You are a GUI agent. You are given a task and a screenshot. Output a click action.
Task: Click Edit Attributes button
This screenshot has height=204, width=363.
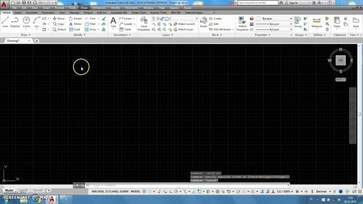pyautogui.click(x=220, y=29)
